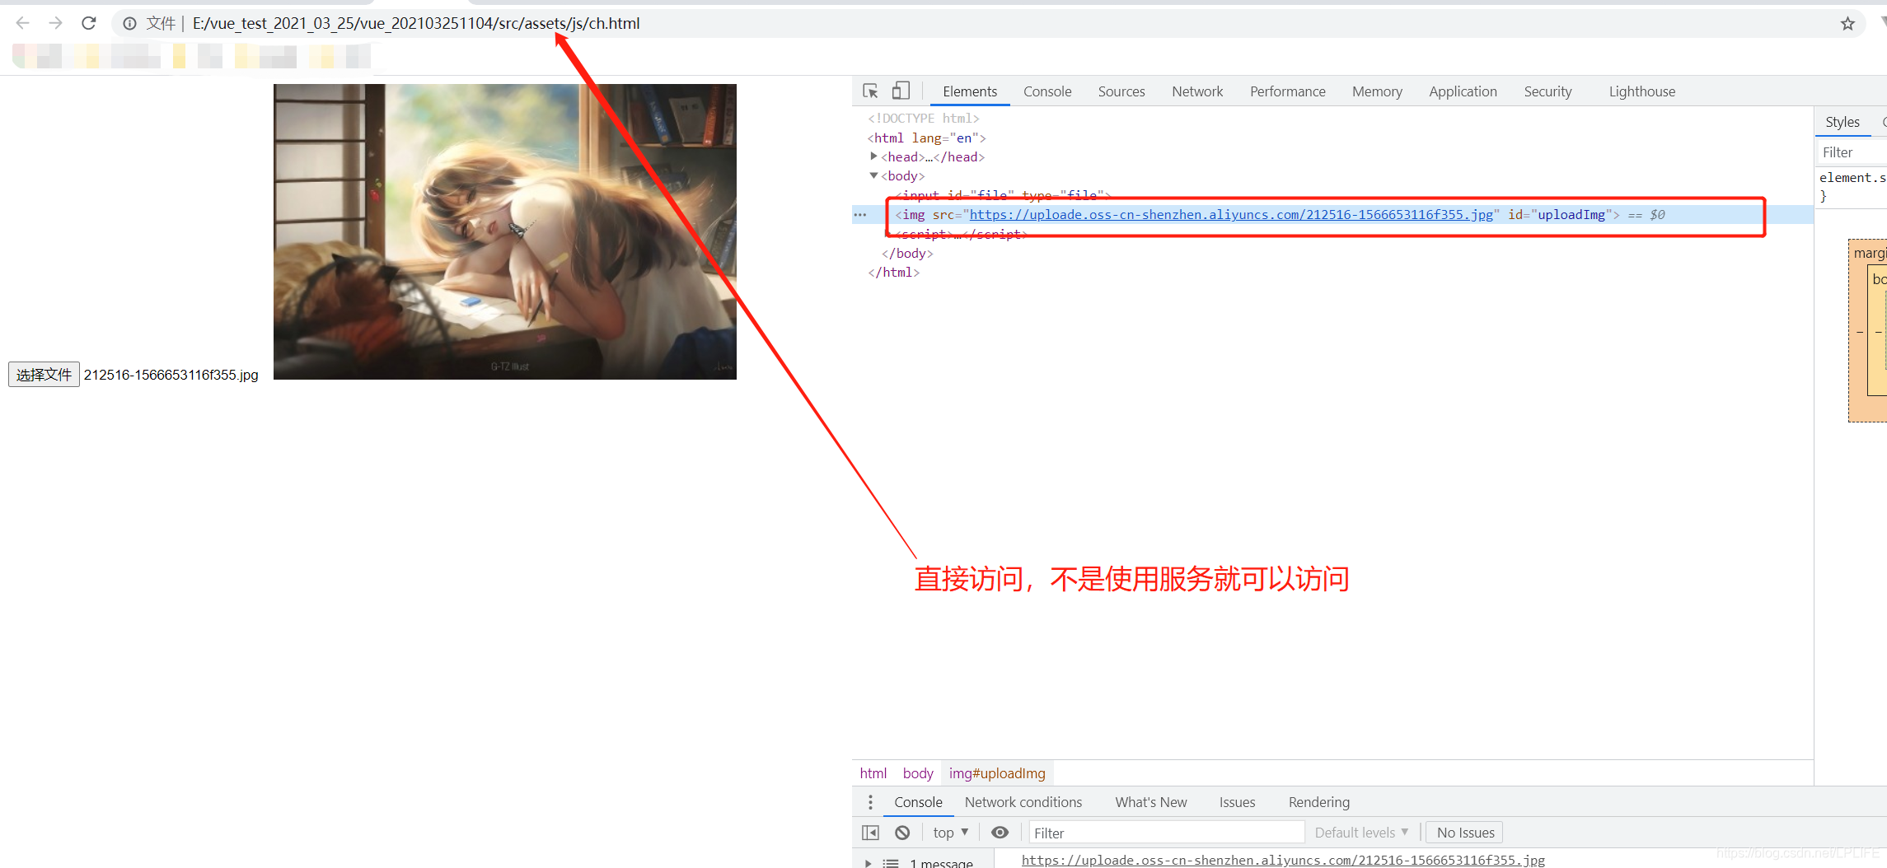Select the closing </html> tag line
This screenshot has height=868, width=1887.
click(x=893, y=273)
